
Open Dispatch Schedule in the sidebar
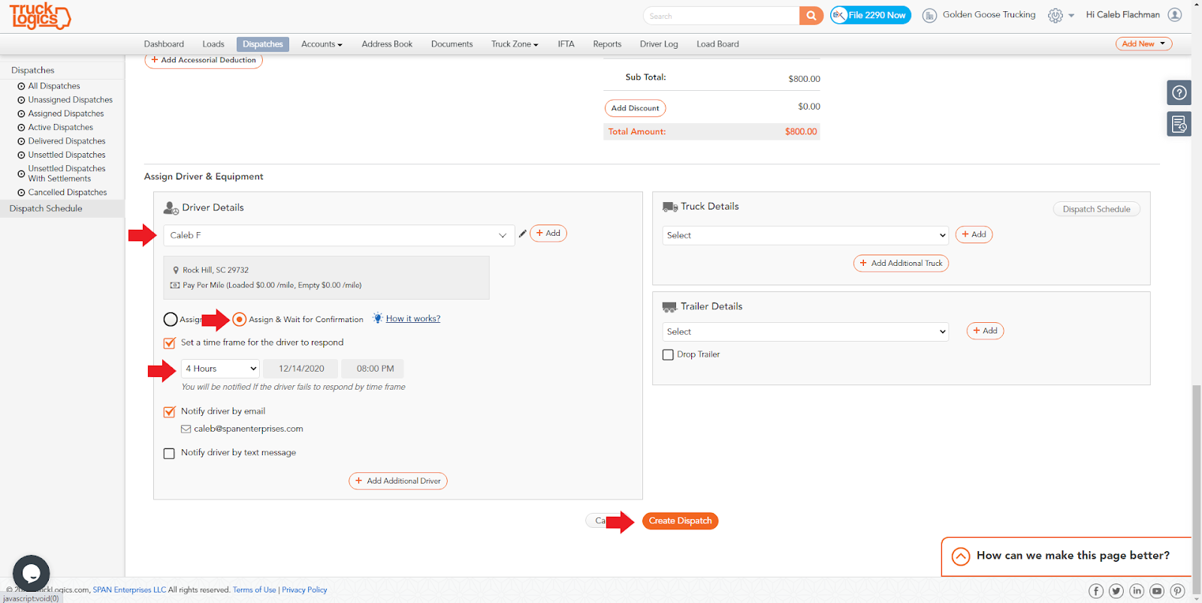click(x=46, y=209)
